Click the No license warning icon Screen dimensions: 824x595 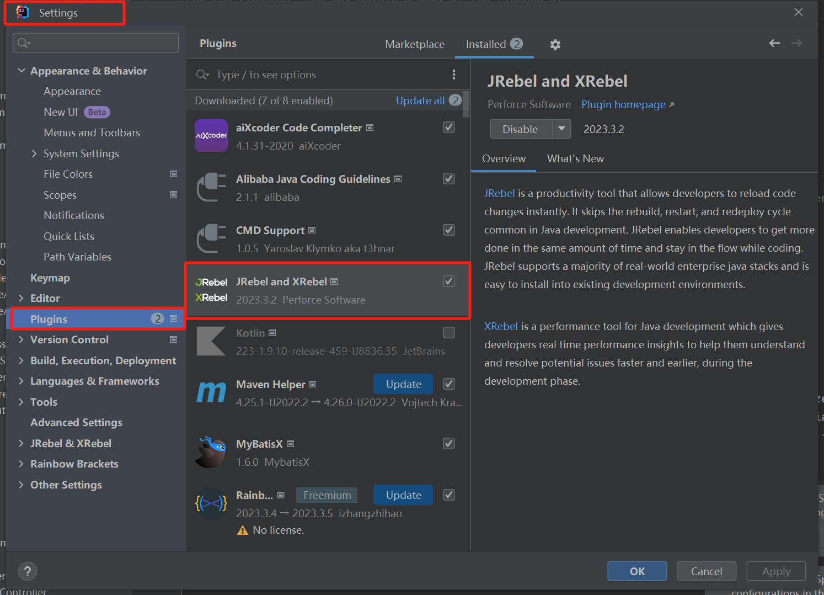[243, 530]
